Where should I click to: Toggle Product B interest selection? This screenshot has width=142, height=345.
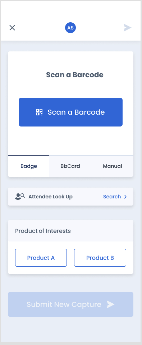100,258
